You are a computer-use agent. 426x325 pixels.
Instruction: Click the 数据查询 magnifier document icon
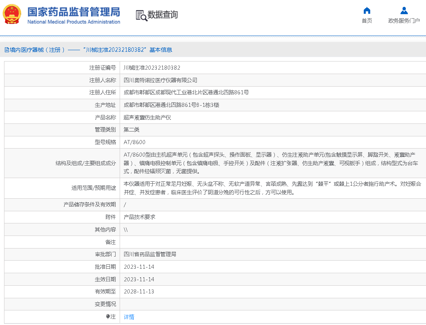click(x=141, y=15)
